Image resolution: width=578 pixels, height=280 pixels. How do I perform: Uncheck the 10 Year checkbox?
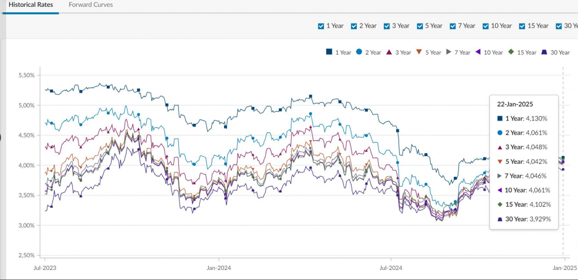tap(486, 26)
